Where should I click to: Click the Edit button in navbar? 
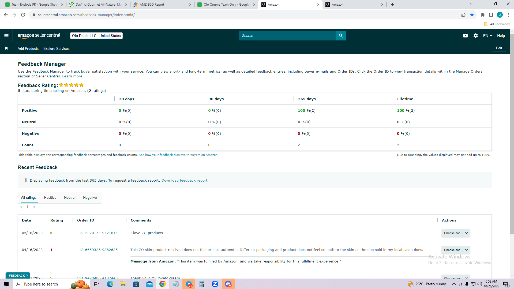(499, 48)
